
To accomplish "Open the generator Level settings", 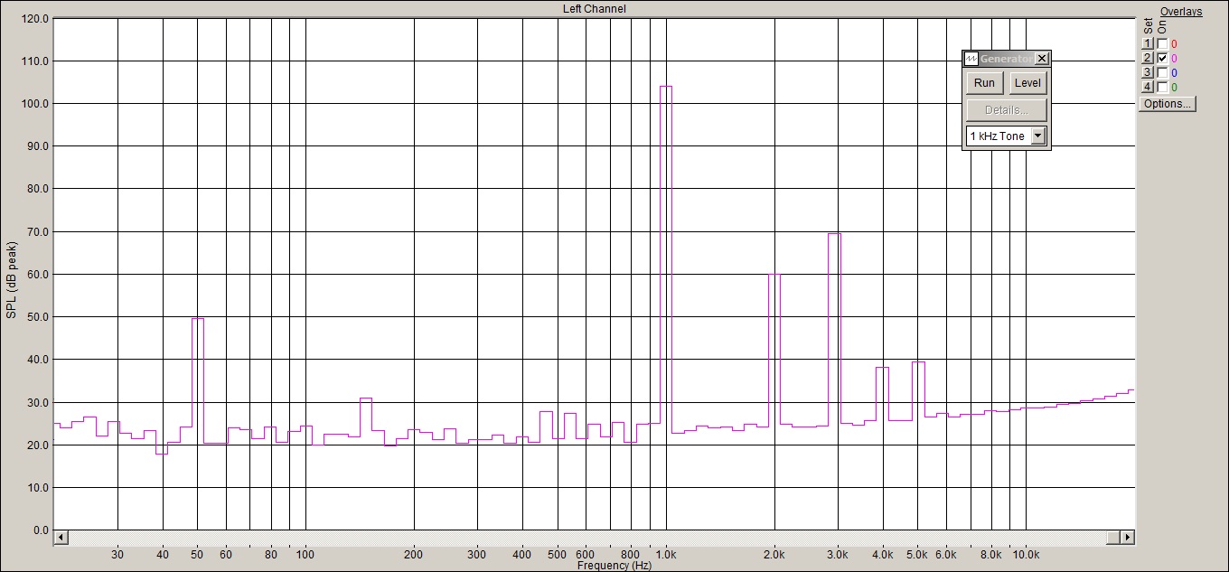I will click(x=1027, y=83).
